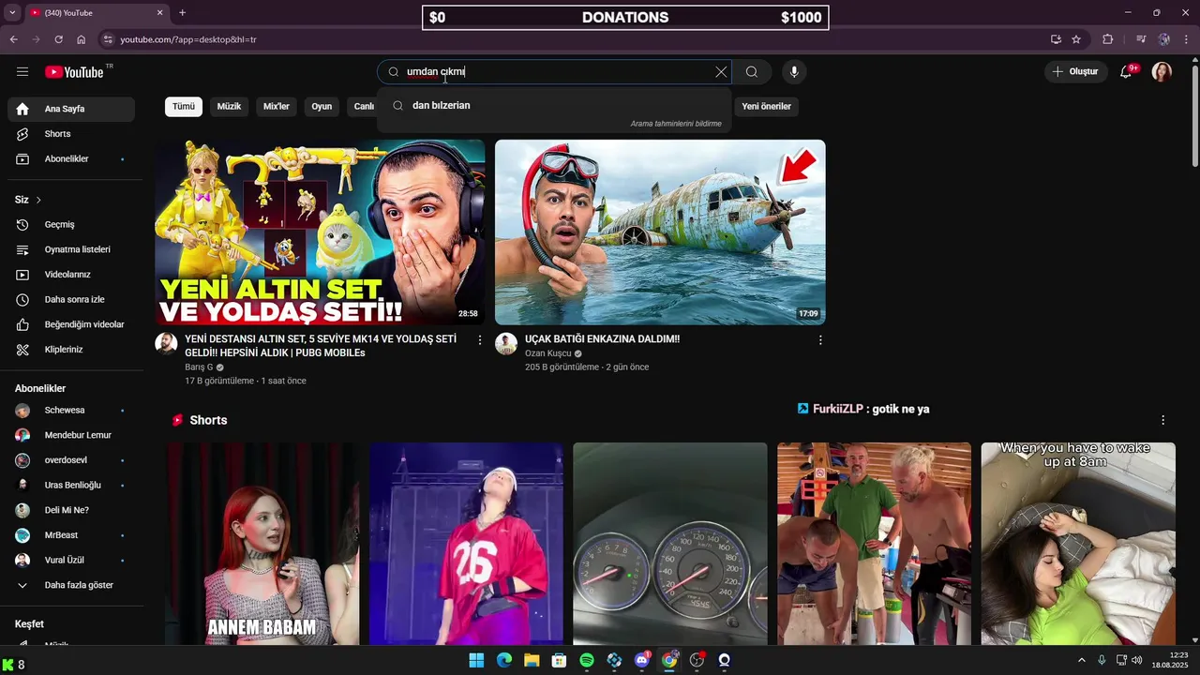Screen dimensions: 1200x675
Task: Open the tab search dropdown arrow
Action: click(12, 13)
